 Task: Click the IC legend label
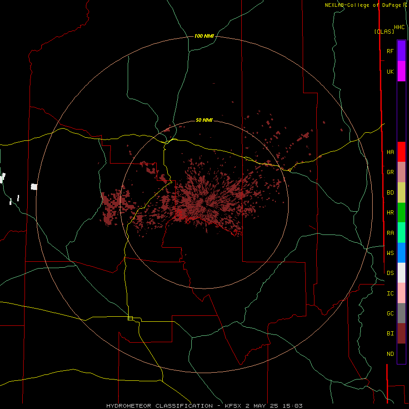coord(390,294)
